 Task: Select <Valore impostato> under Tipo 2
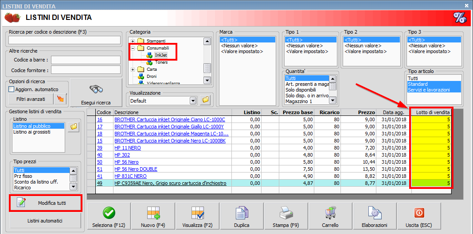[372, 51]
